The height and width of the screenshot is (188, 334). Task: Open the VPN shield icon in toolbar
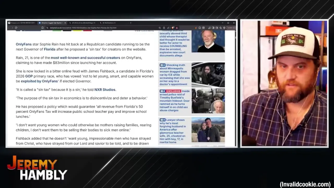224,28
